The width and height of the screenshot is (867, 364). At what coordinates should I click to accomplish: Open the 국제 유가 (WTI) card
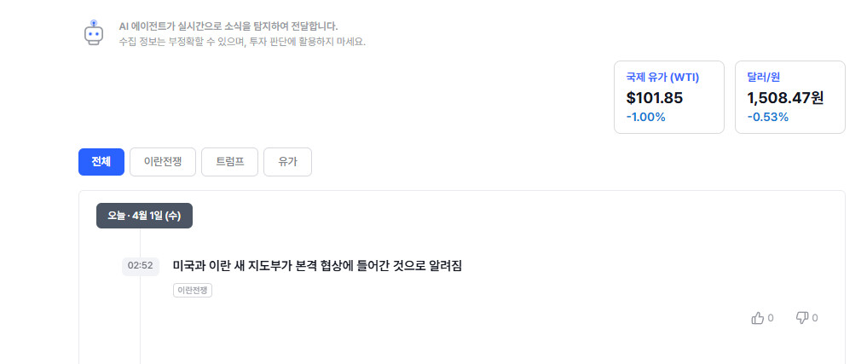(668, 97)
